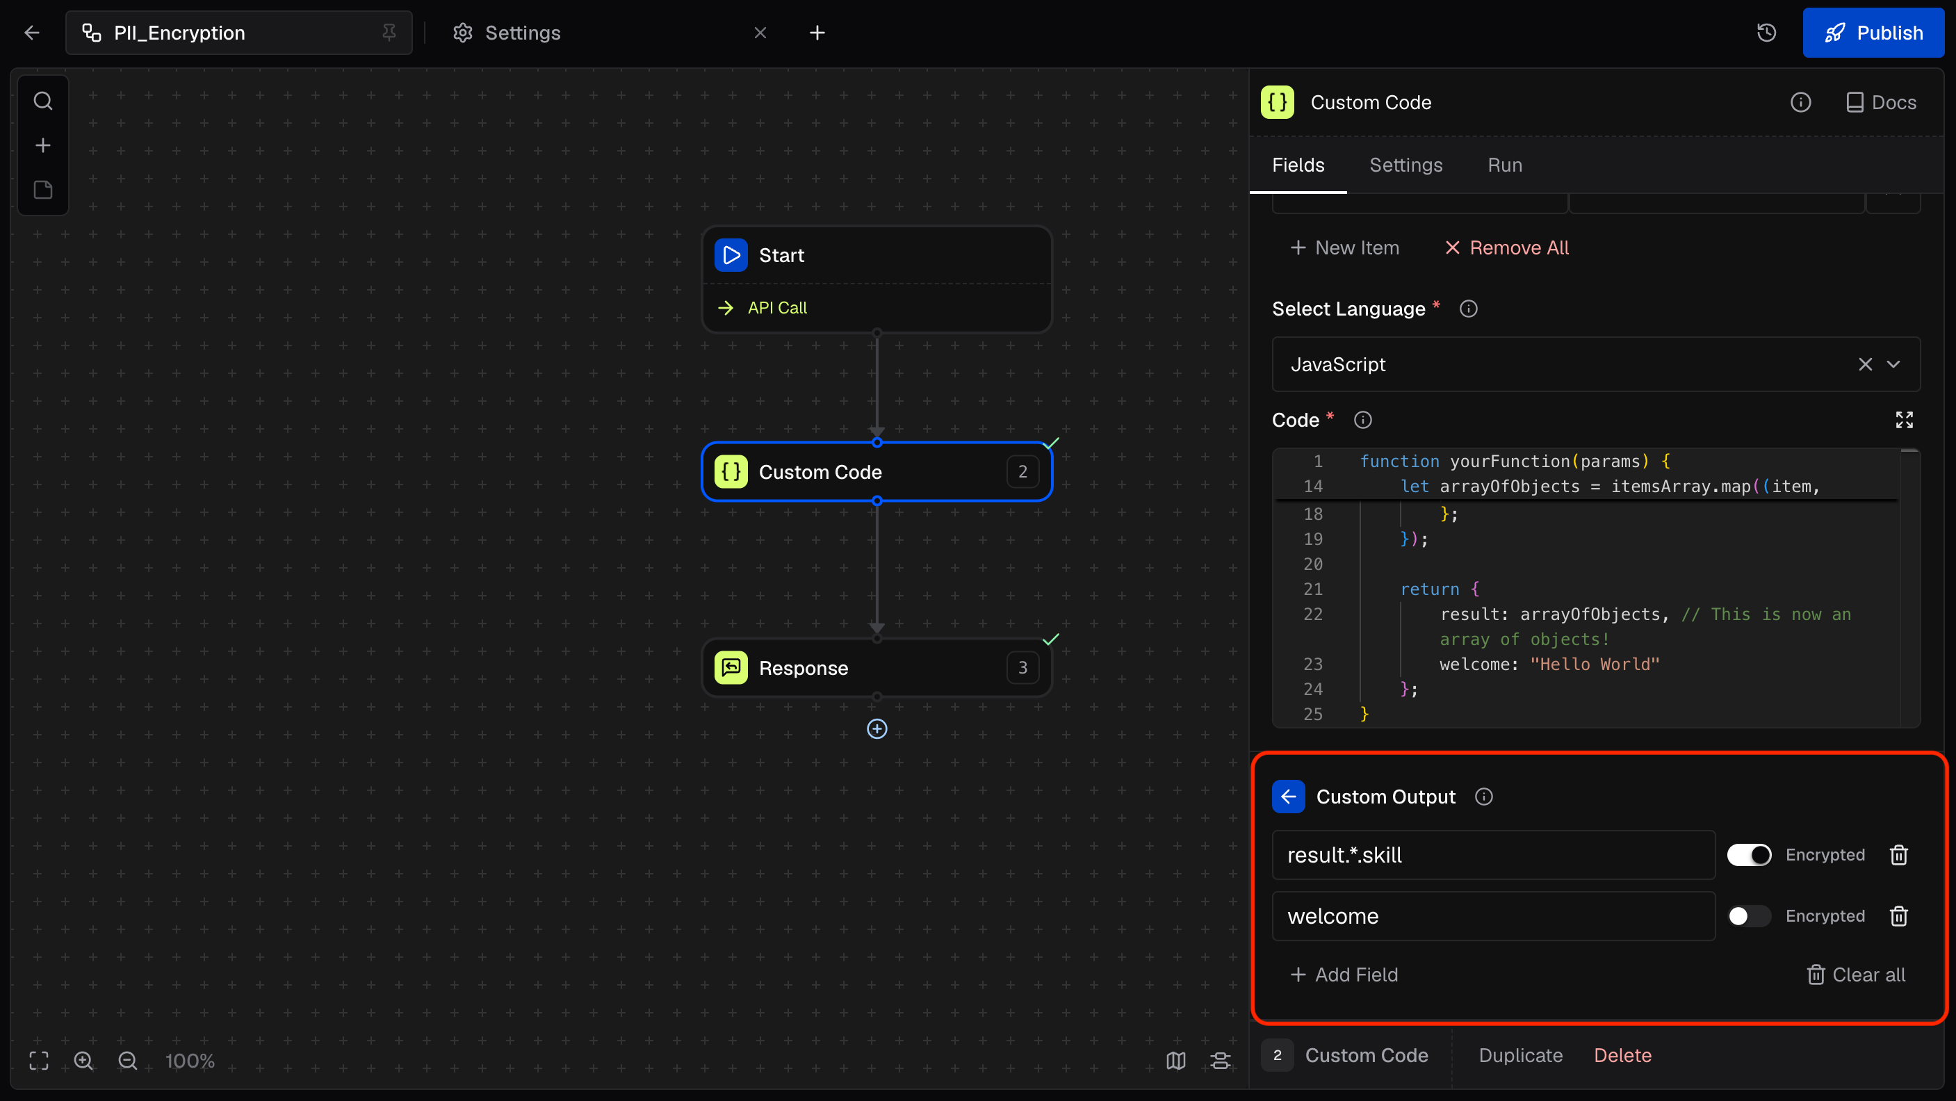Open version history clock icon
This screenshot has height=1101, width=1956.
[x=1766, y=33]
